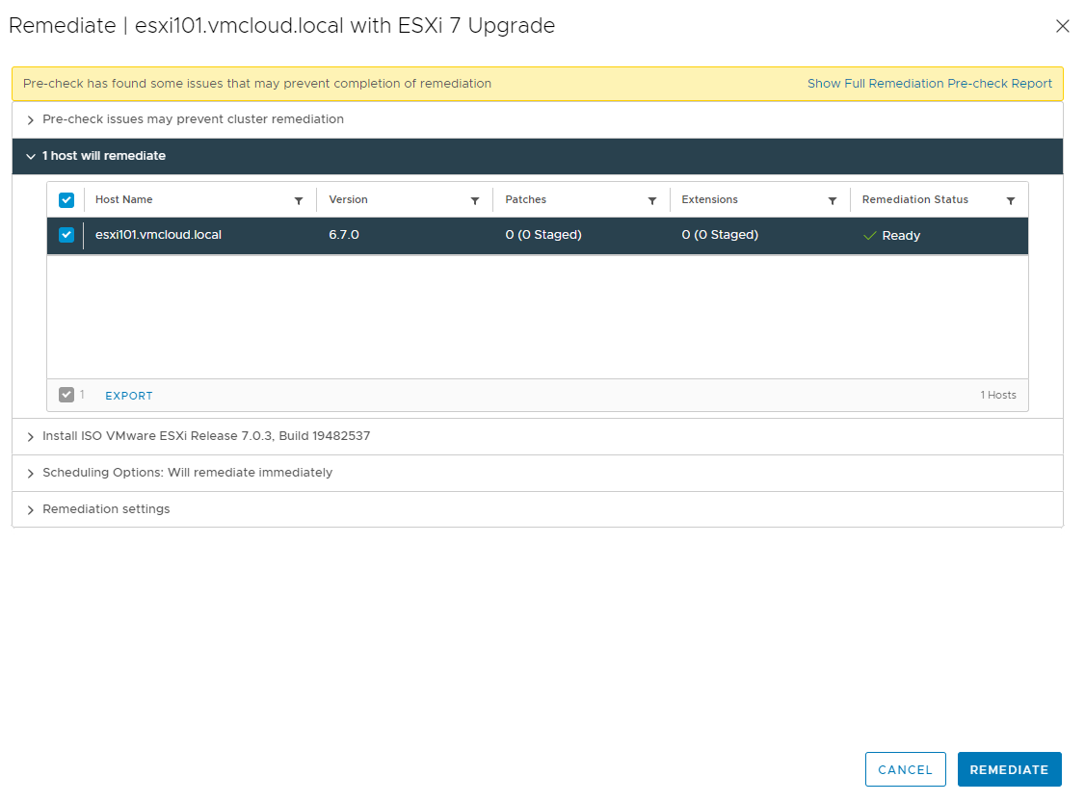
Task: Collapse the 1 host will remediate section
Action: pyautogui.click(x=30, y=155)
